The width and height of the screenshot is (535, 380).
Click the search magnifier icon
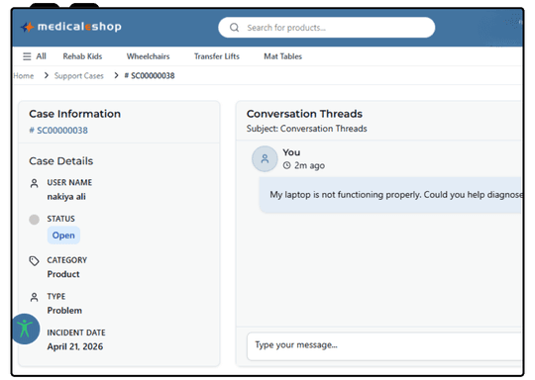235,28
